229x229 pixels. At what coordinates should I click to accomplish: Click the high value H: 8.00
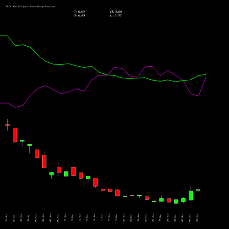point(116,12)
